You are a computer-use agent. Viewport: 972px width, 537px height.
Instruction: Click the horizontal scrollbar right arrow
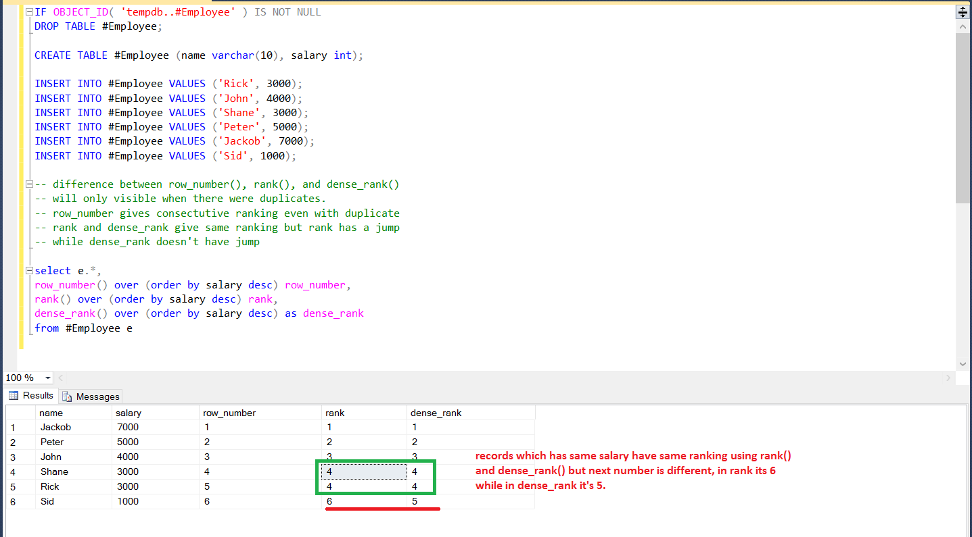[x=951, y=378]
